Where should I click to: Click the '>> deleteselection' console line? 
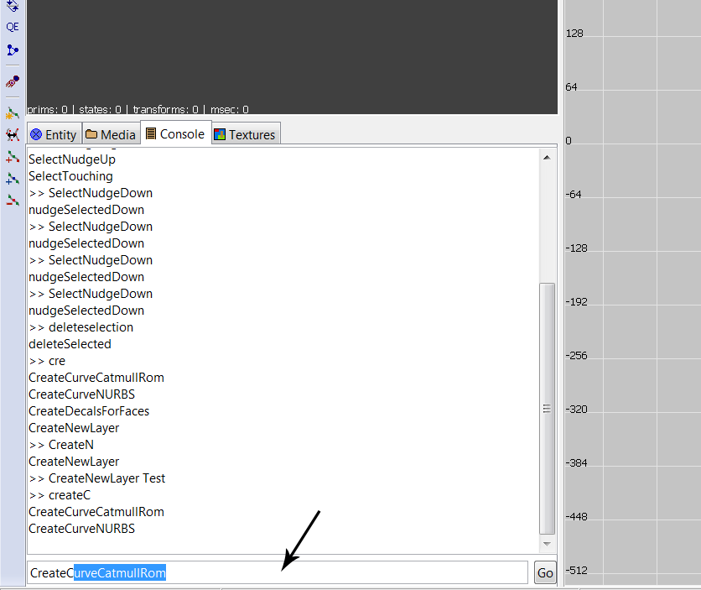81,327
